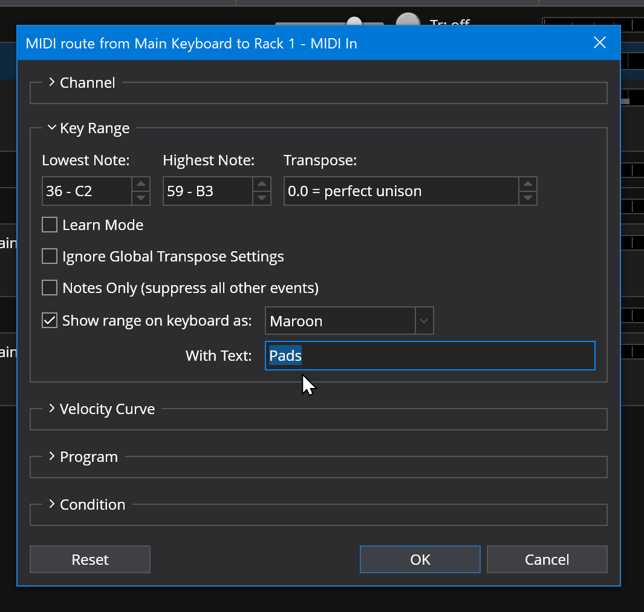Enable Notes Only checkbox
Screen dimensions: 644x612
(x=50, y=288)
